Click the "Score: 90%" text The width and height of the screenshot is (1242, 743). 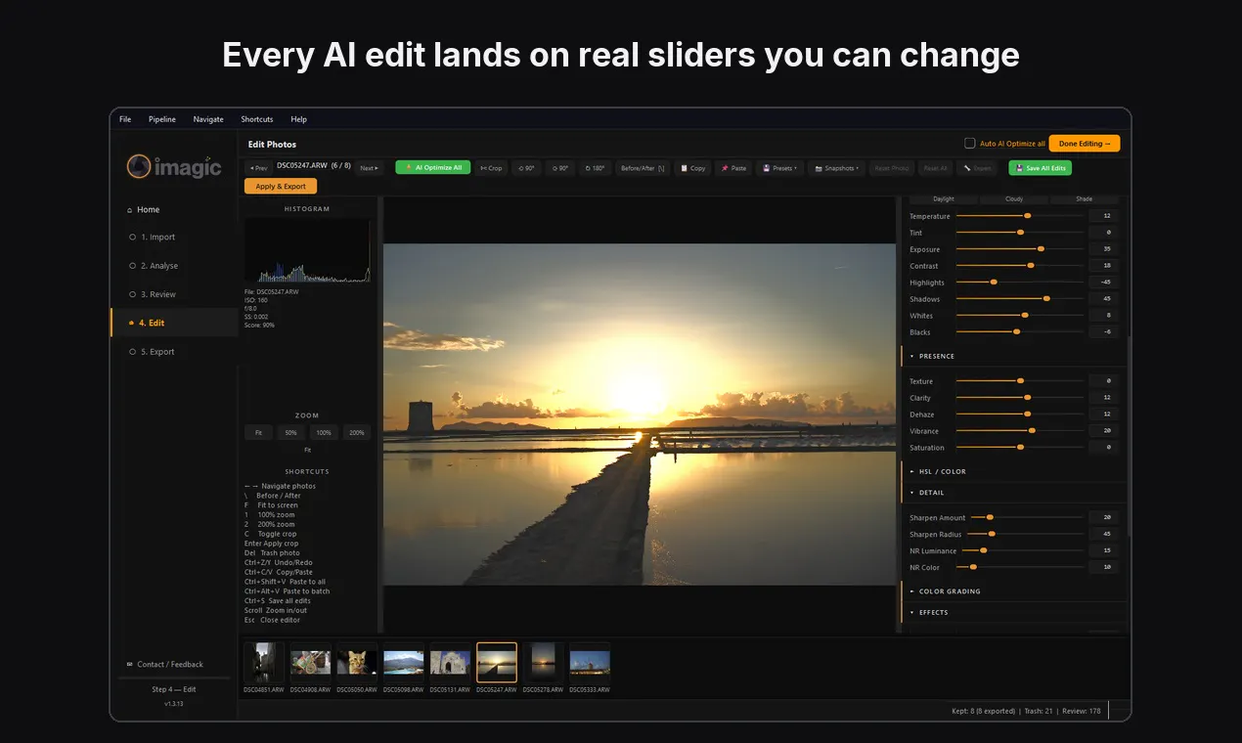259,325
